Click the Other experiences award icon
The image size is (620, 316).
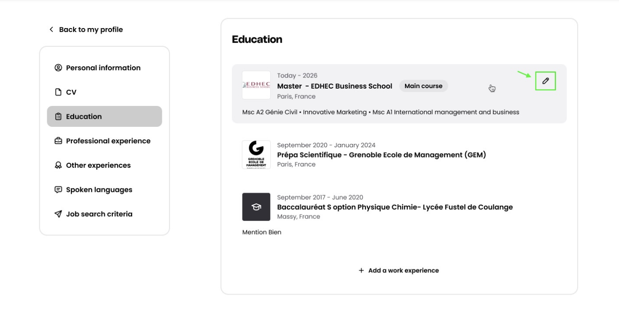[x=58, y=165]
